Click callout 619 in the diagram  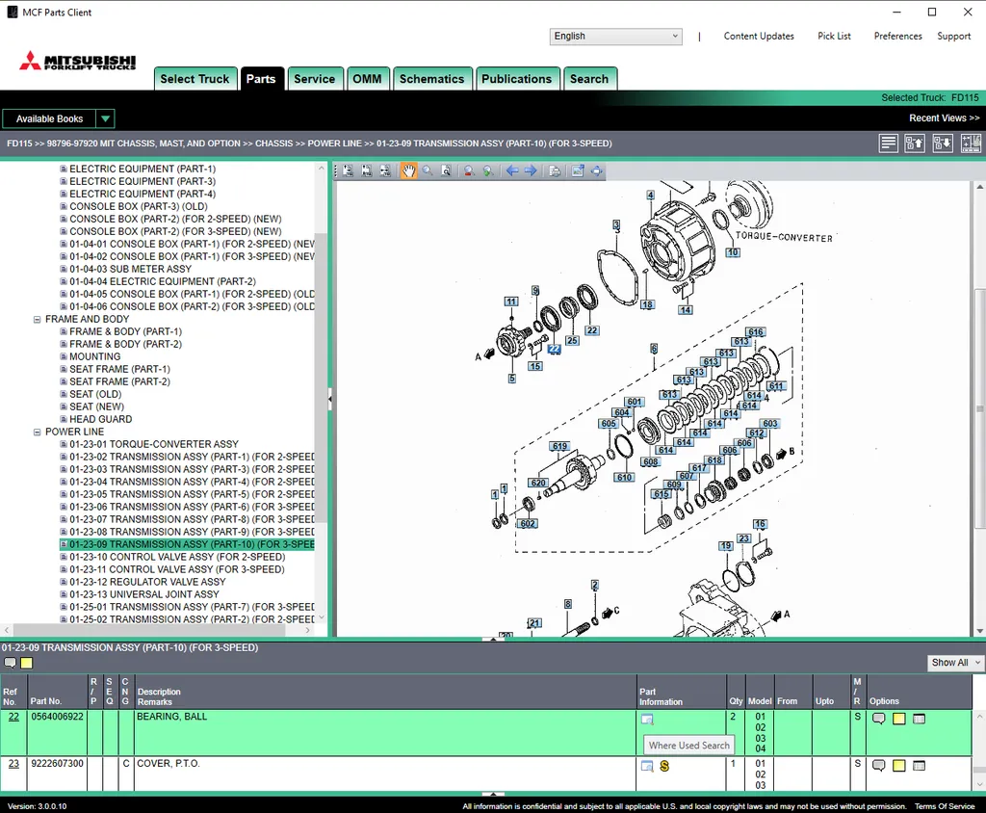(559, 446)
